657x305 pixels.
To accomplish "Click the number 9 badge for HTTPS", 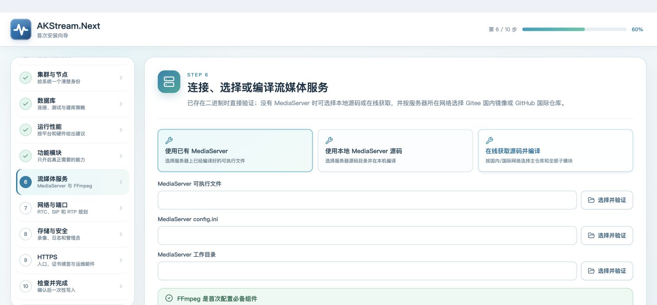I will point(26,260).
